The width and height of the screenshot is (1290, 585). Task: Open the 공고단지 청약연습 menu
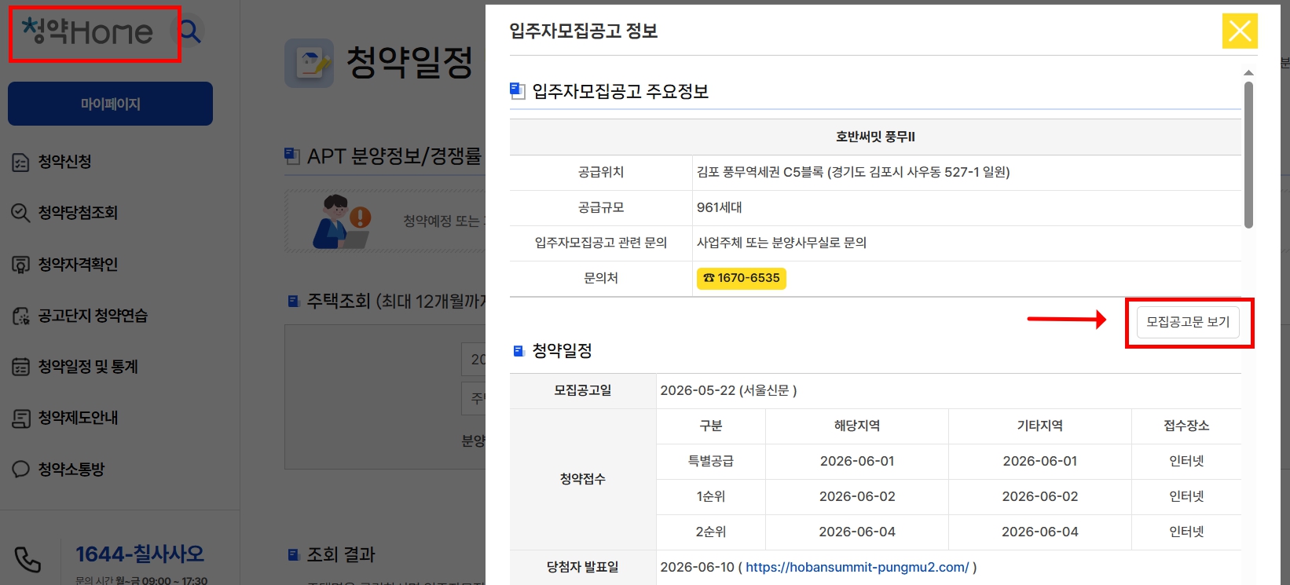pos(93,316)
